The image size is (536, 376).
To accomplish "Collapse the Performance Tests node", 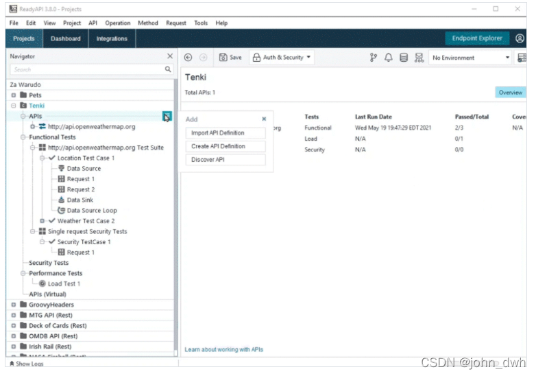I will tap(23, 273).
